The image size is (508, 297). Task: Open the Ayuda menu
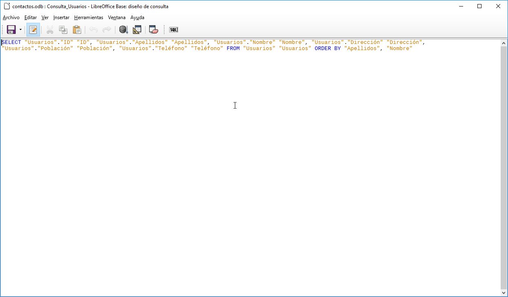pyautogui.click(x=137, y=17)
